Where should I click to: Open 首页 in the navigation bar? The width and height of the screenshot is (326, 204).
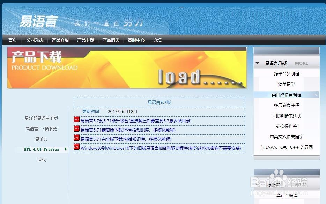[x=13, y=40]
